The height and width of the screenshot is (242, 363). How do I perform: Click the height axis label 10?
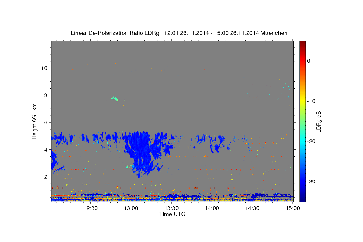(45, 68)
